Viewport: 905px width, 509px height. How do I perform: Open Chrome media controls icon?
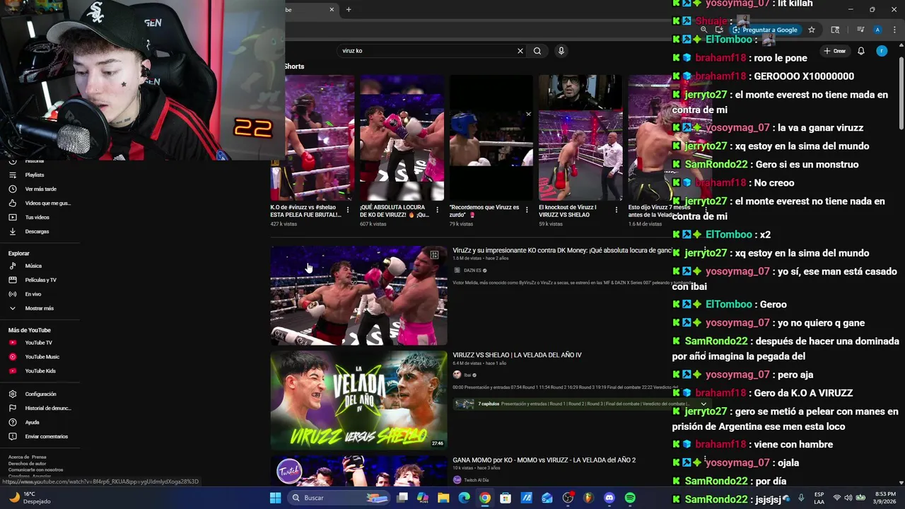point(860,30)
